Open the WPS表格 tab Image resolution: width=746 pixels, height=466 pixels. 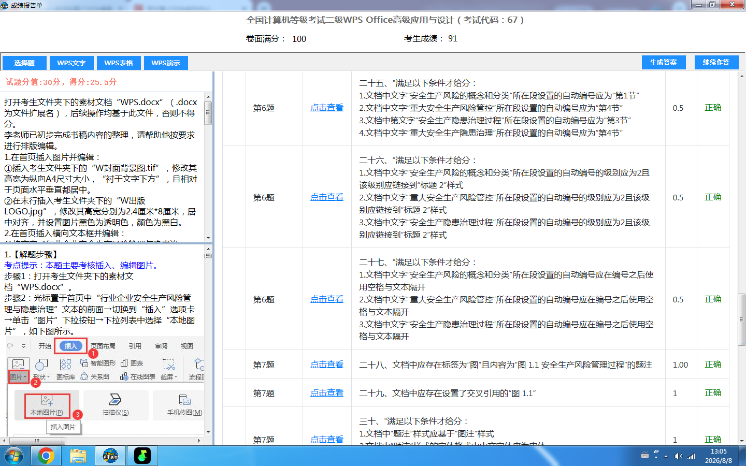(119, 63)
